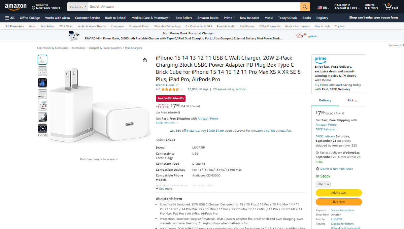The width and height of the screenshot is (404, 229).
Task: Click the yellow Add to Cart button
Action: tap(339, 193)
